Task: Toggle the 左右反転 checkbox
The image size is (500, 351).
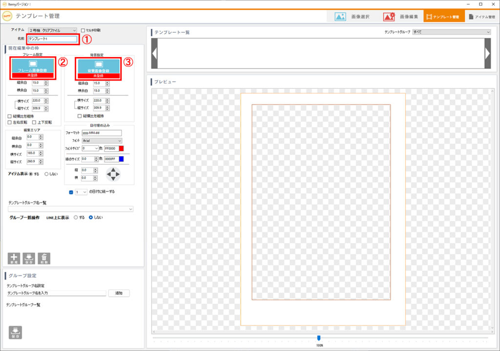Action: click(10, 122)
